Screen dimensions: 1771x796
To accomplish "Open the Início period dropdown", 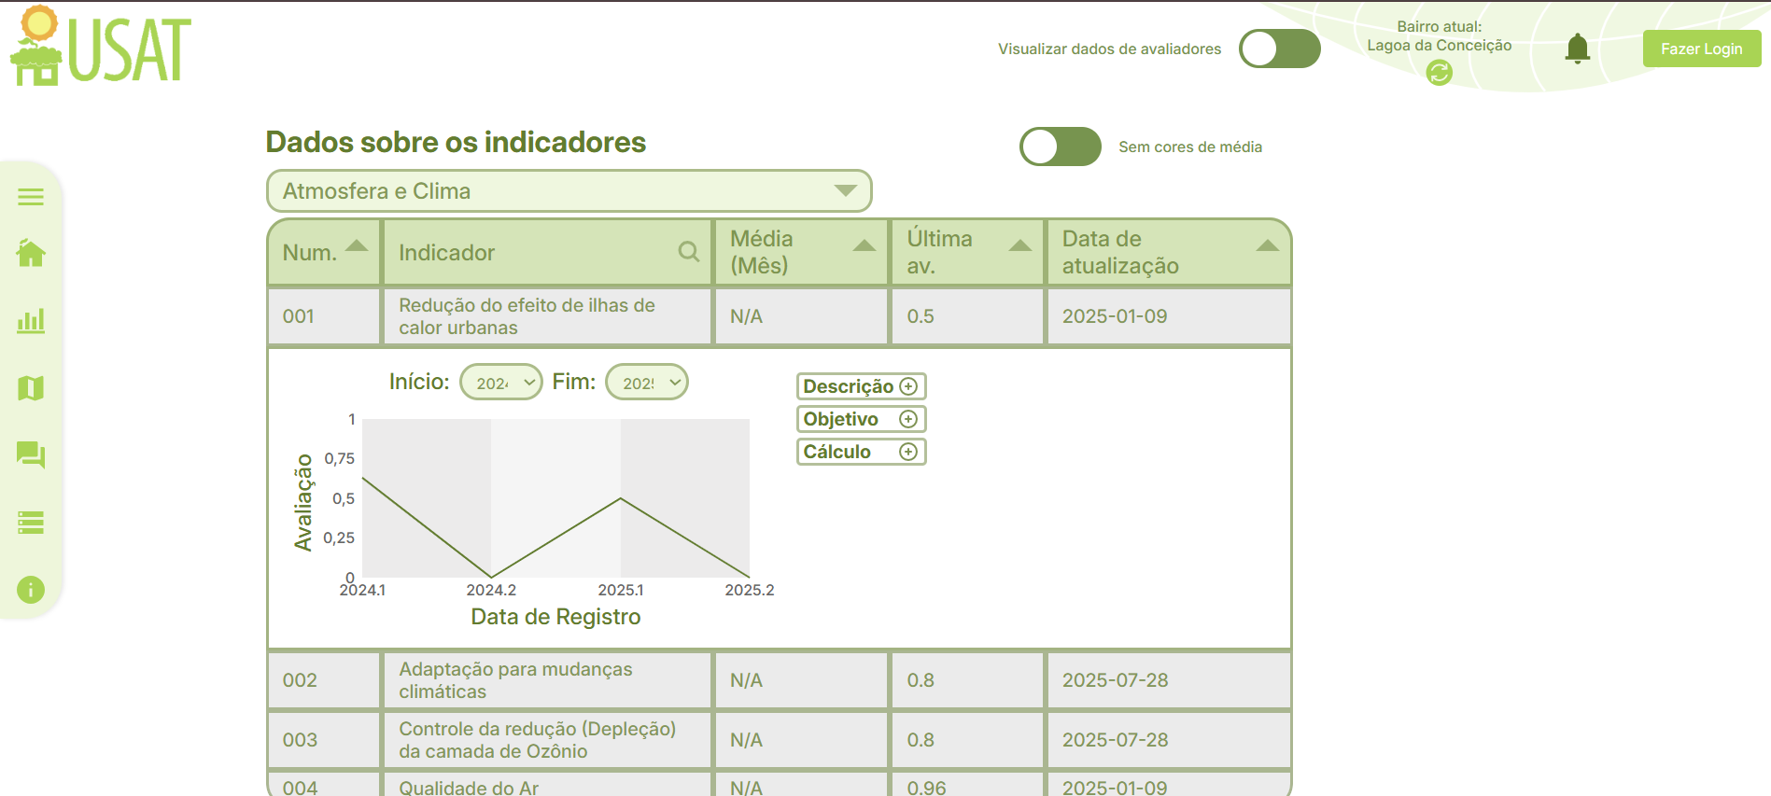I will coord(501,383).
